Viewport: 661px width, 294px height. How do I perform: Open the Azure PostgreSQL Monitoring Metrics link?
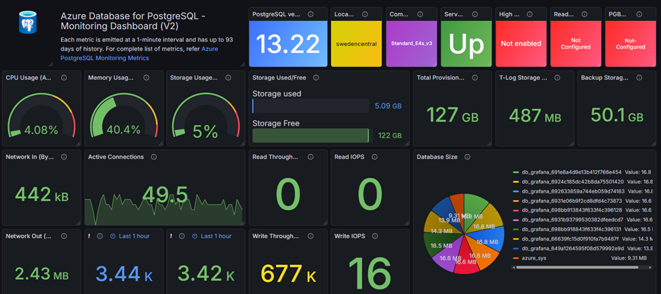coord(140,54)
